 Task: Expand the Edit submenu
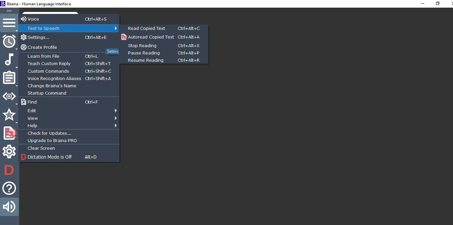point(69,111)
